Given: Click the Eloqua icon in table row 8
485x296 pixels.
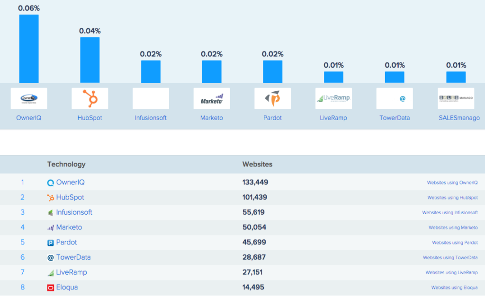Looking at the screenshot, I should tap(50, 288).
